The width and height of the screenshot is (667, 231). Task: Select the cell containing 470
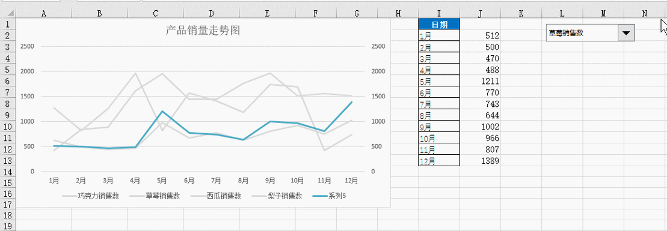point(480,58)
